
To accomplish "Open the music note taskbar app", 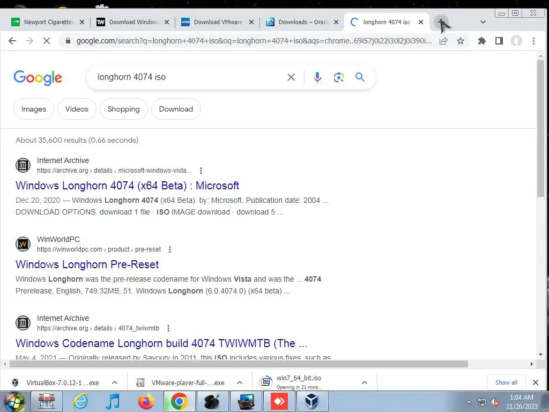I will (x=113, y=401).
